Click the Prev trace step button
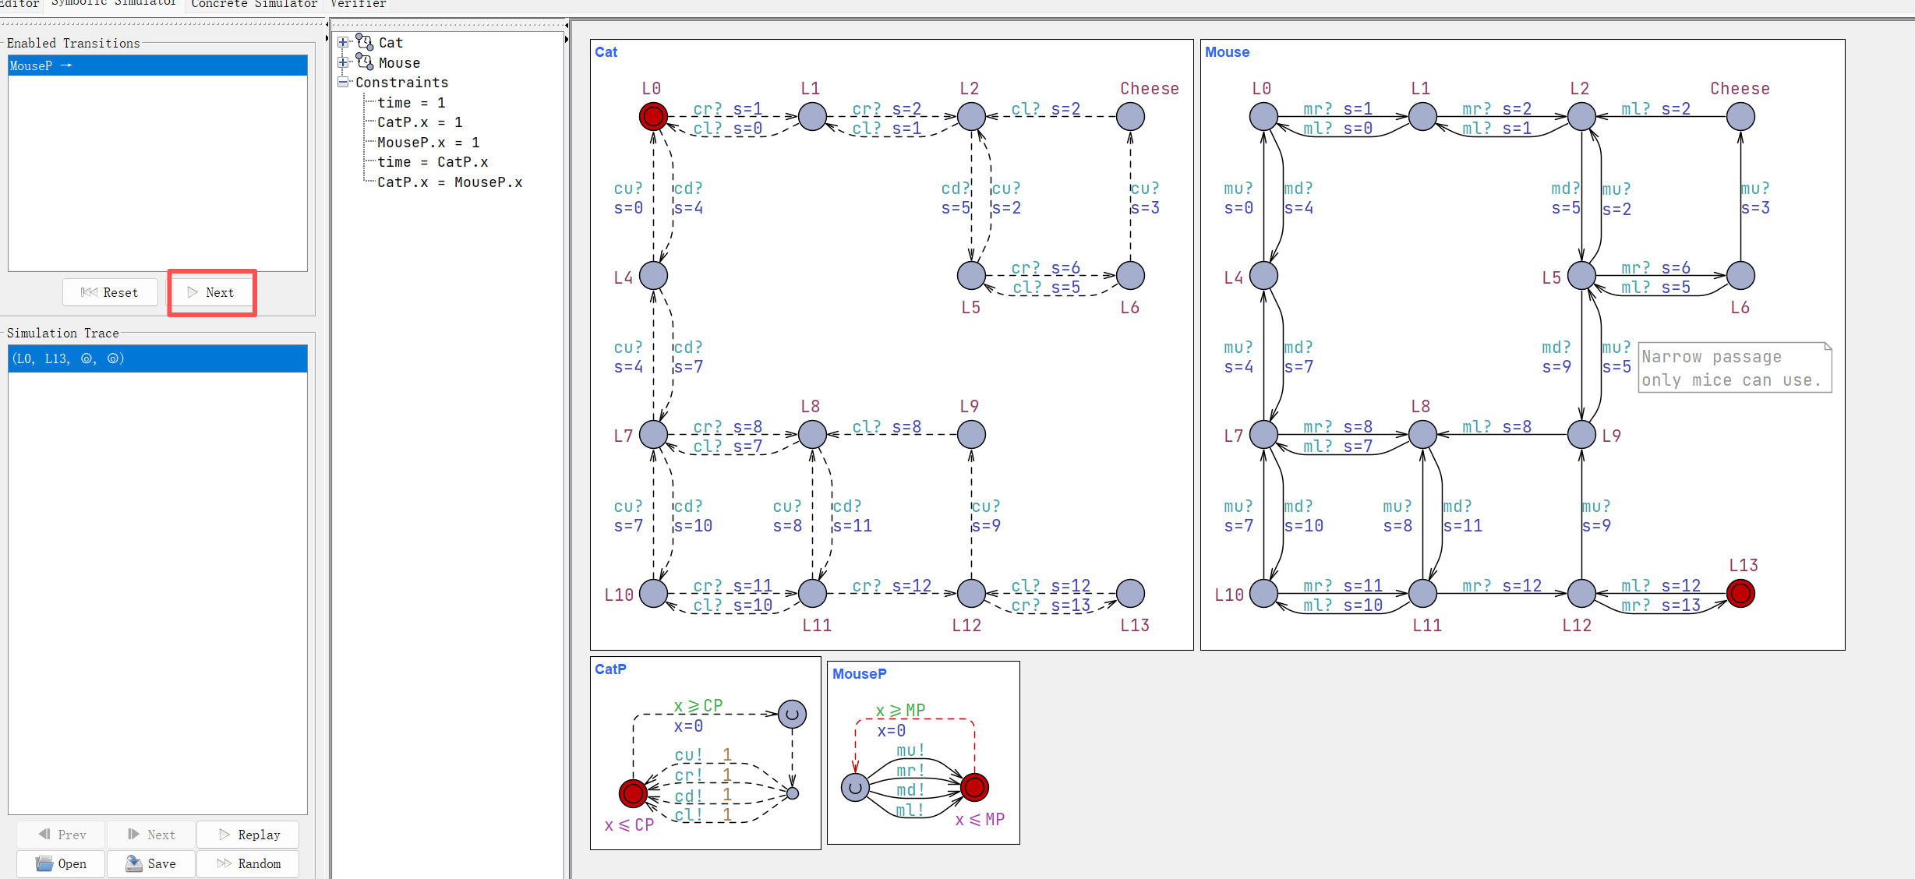 (x=61, y=835)
